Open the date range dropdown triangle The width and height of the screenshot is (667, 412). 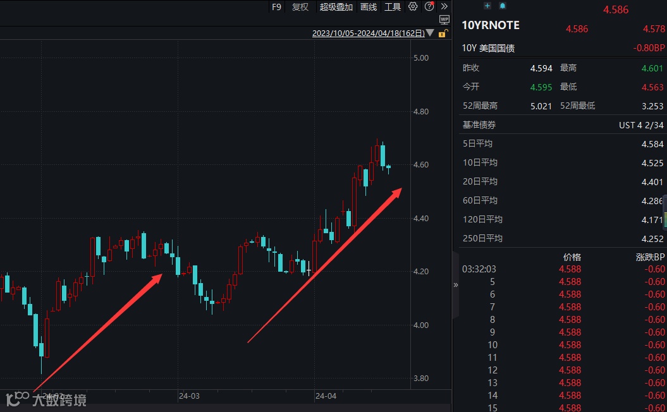430,33
